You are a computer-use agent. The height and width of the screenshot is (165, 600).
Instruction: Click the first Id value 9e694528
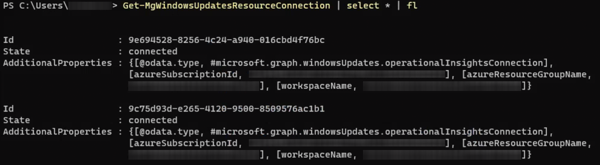[226, 40]
